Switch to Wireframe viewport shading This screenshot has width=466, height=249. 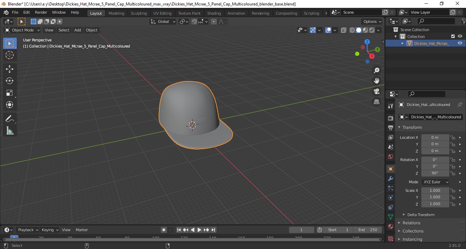coord(352,30)
